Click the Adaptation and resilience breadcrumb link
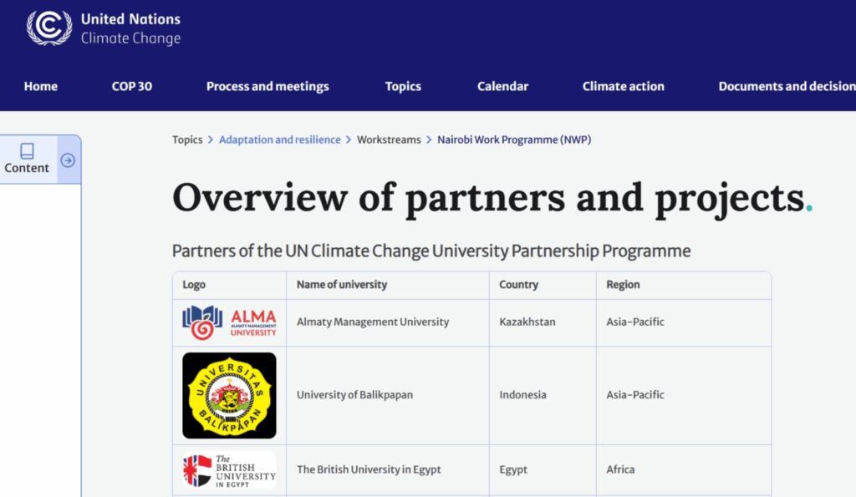Screen dimensions: 856x497 (279, 139)
